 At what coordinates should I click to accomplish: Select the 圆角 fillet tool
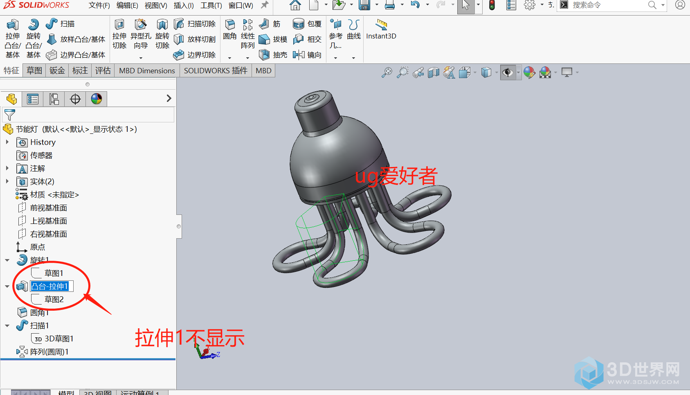[229, 29]
